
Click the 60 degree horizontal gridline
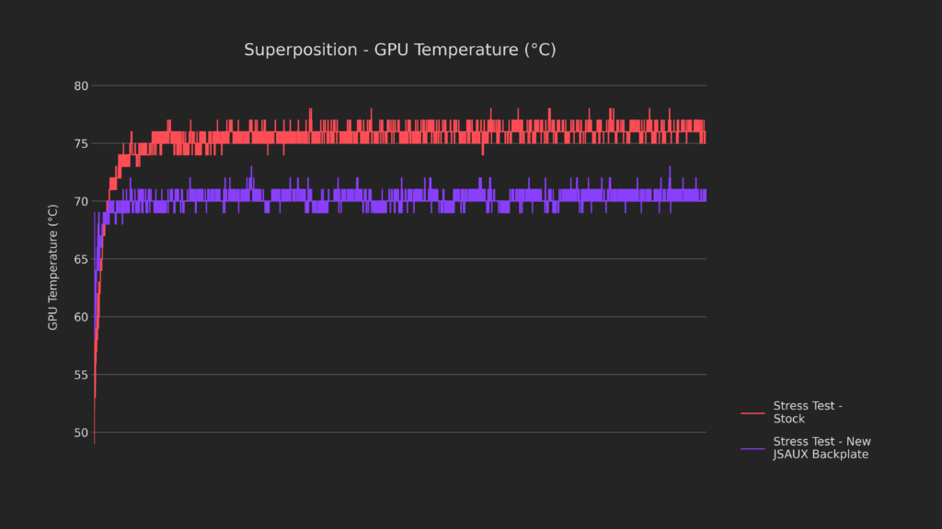414,317
